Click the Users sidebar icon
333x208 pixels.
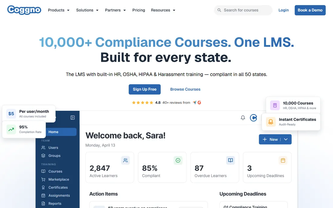pyautogui.click(x=43, y=148)
